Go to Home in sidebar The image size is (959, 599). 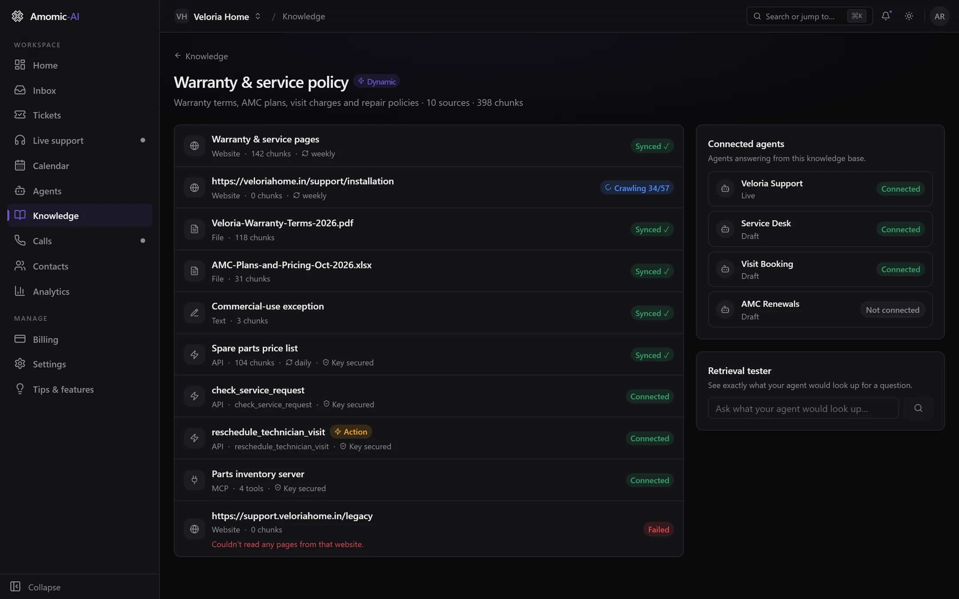click(x=80, y=65)
